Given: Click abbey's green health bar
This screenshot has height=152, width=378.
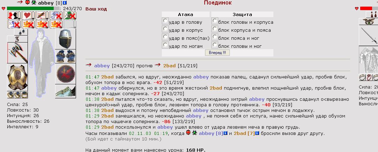Looking at the screenshot, I should pos(30,8).
